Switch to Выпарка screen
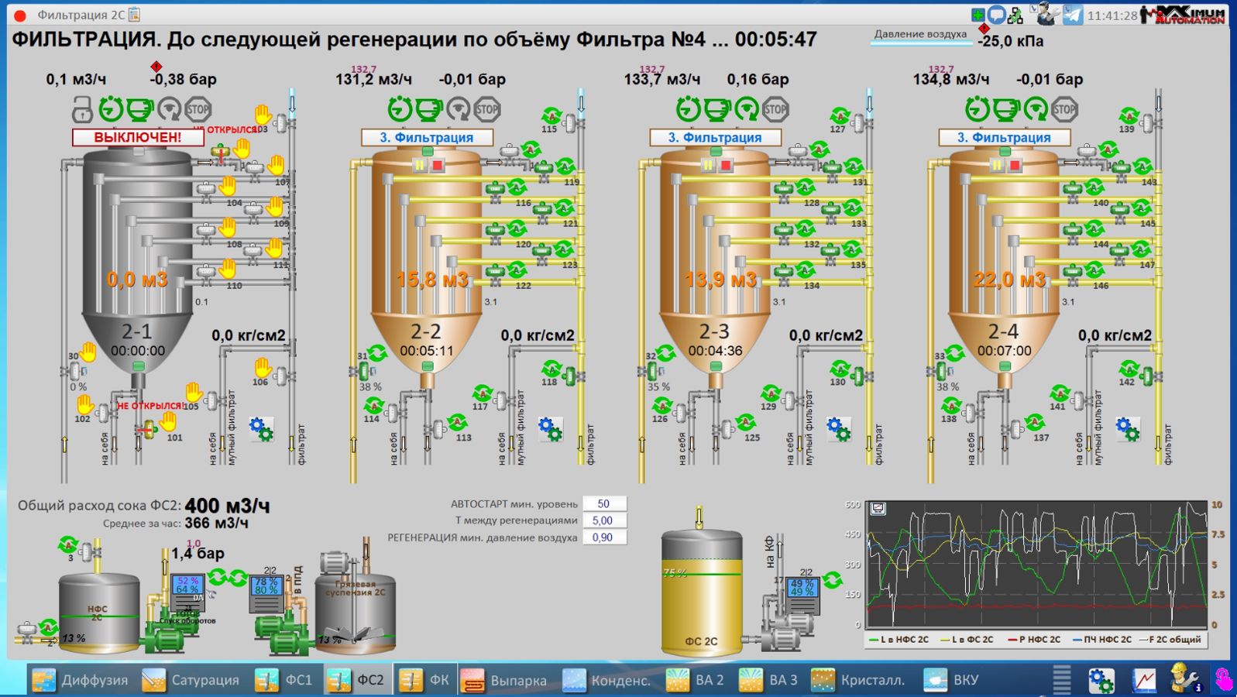This screenshot has width=1237, height=697. click(504, 680)
